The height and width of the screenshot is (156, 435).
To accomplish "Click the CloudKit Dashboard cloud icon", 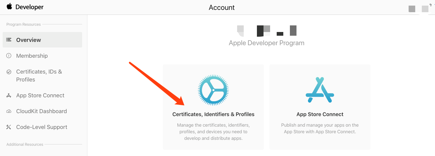I will (x=9, y=111).
